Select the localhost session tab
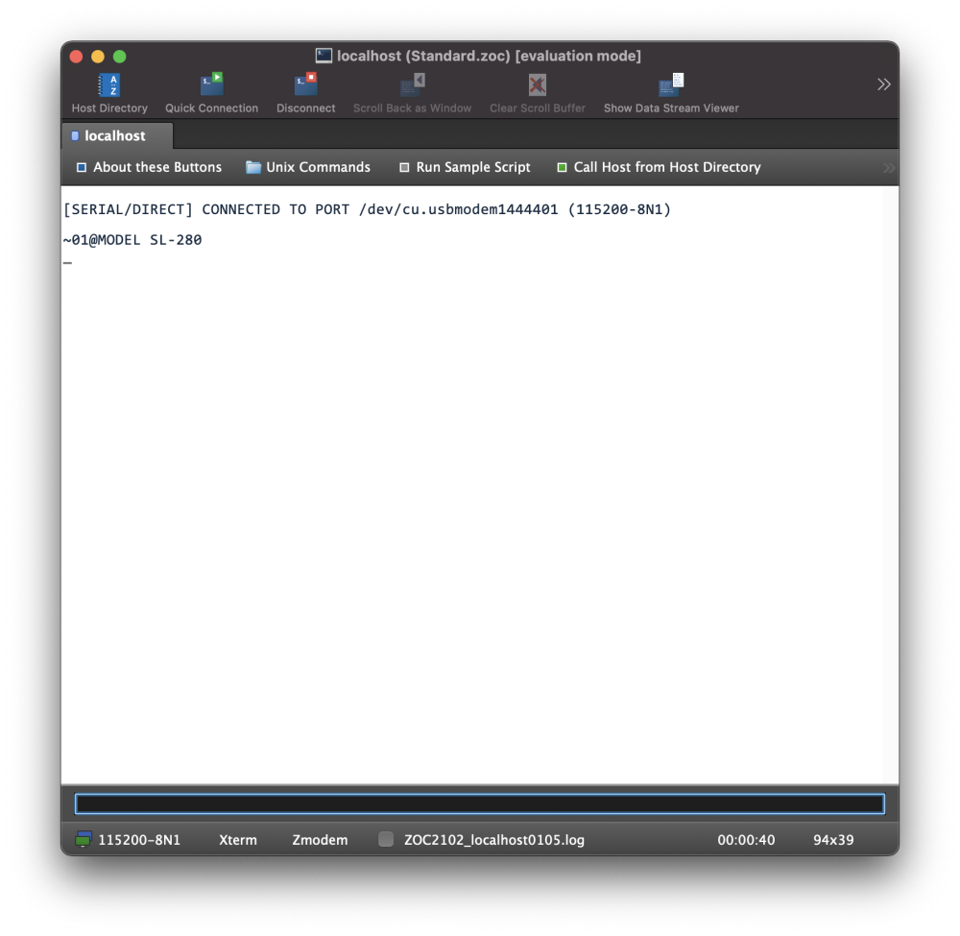 click(x=117, y=136)
